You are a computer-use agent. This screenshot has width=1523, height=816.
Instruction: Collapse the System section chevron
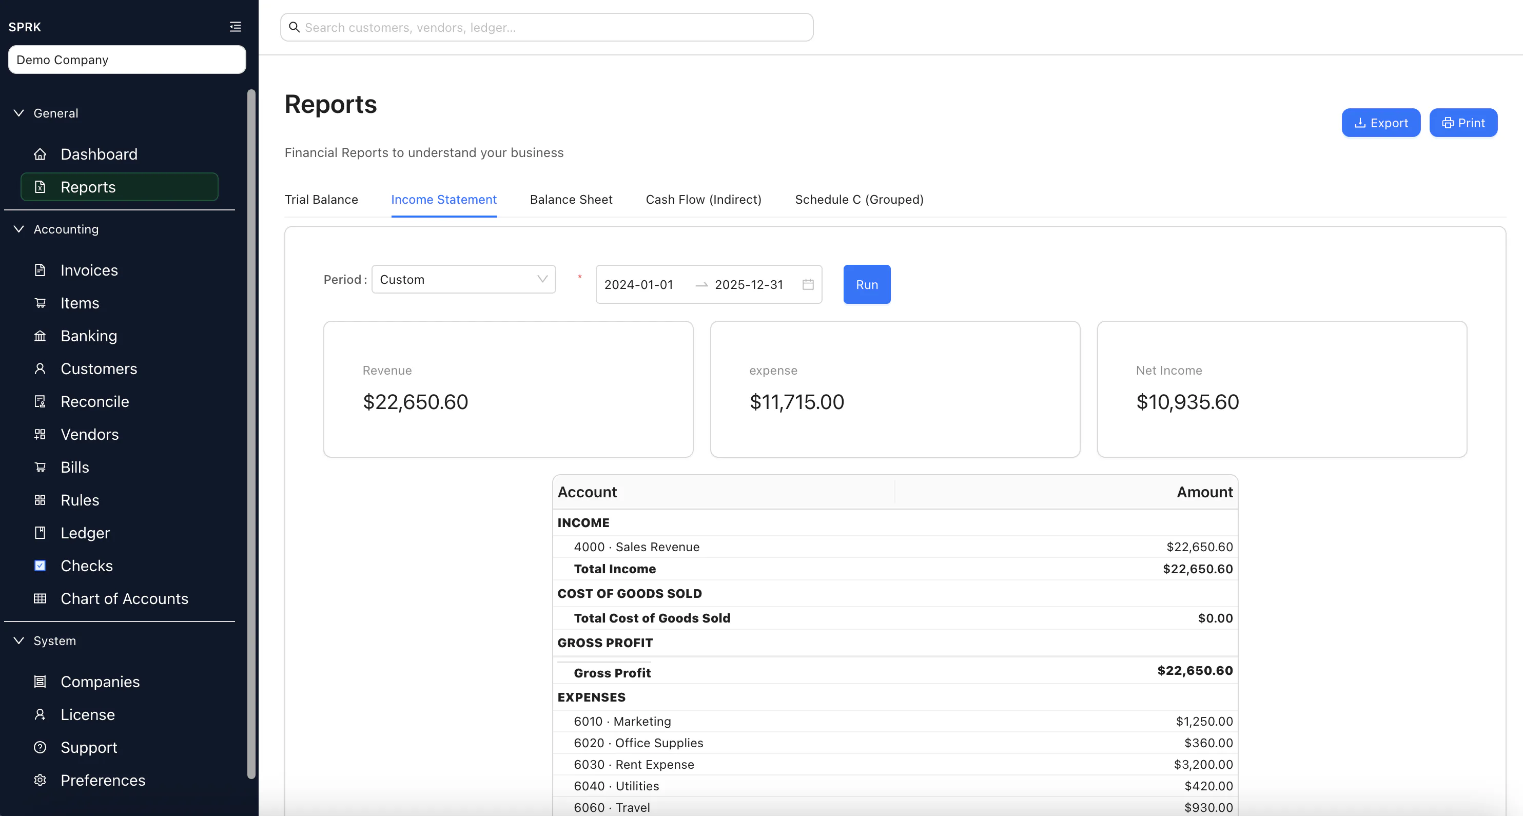[19, 641]
